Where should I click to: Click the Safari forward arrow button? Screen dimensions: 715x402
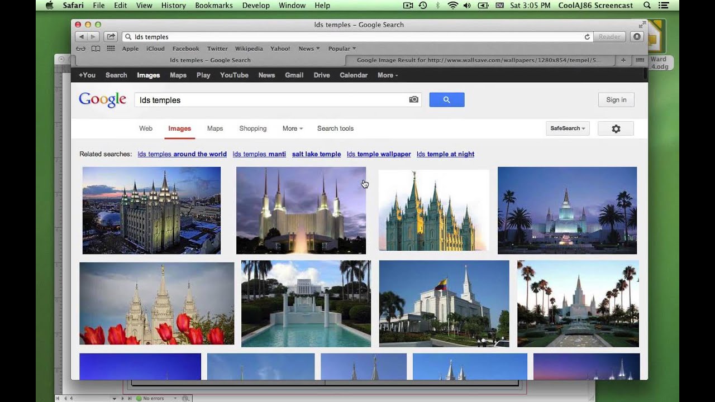(93, 37)
